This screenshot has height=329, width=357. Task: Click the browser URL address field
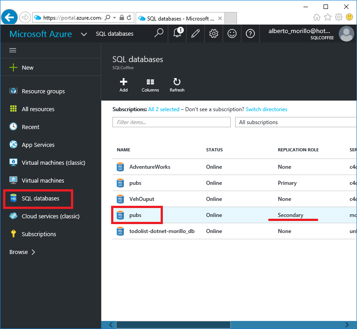(73, 18)
